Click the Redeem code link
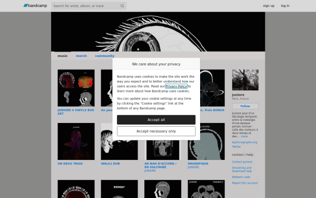The height and width of the screenshot is (198, 316). point(241,177)
